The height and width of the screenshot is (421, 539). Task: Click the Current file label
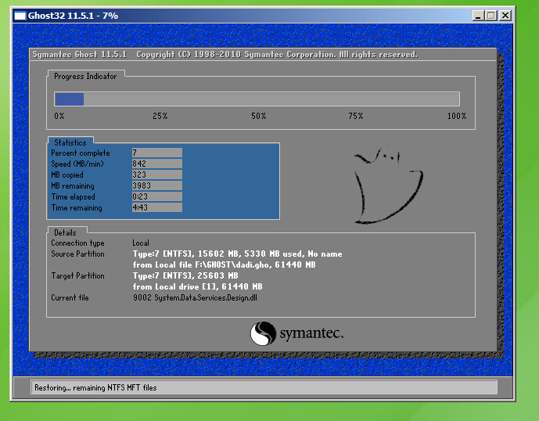tap(70, 298)
